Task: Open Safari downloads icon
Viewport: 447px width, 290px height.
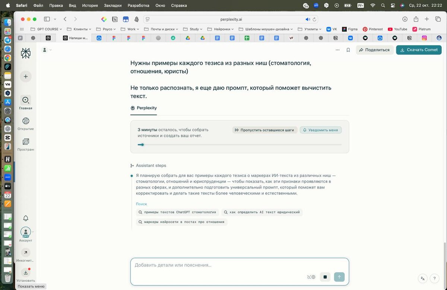Action: point(405,19)
